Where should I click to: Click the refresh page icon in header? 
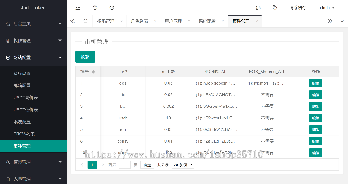click(112, 8)
